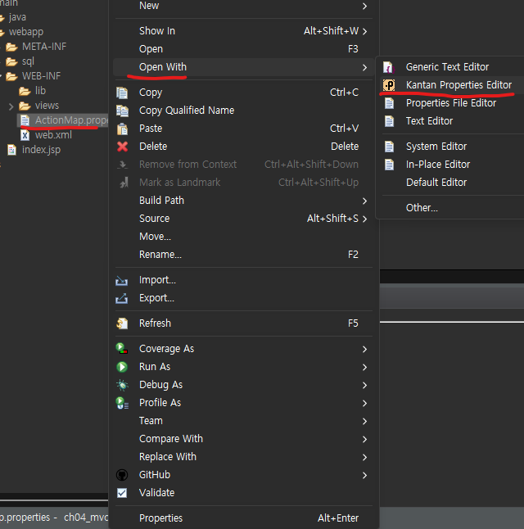Click the Export icon
524x529 pixels.
(121, 298)
